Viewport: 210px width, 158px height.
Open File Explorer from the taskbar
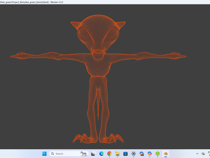pos(117,154)
